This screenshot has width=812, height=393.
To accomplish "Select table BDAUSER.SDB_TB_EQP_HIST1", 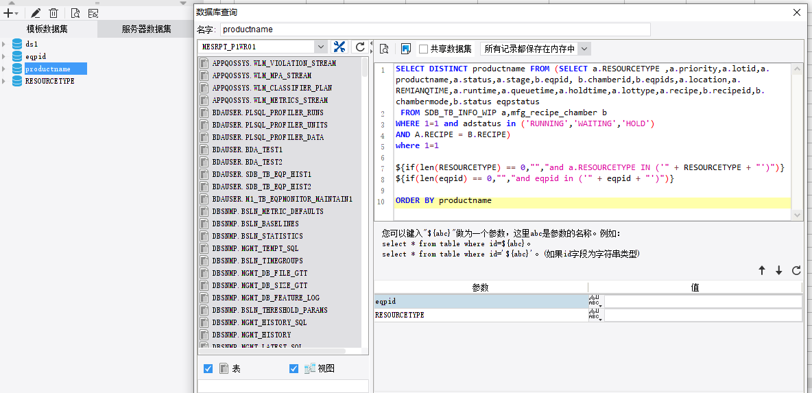I will (x=261, y=174).
